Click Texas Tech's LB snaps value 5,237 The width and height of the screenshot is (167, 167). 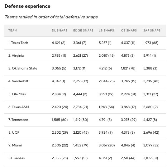tap(103, 43)
